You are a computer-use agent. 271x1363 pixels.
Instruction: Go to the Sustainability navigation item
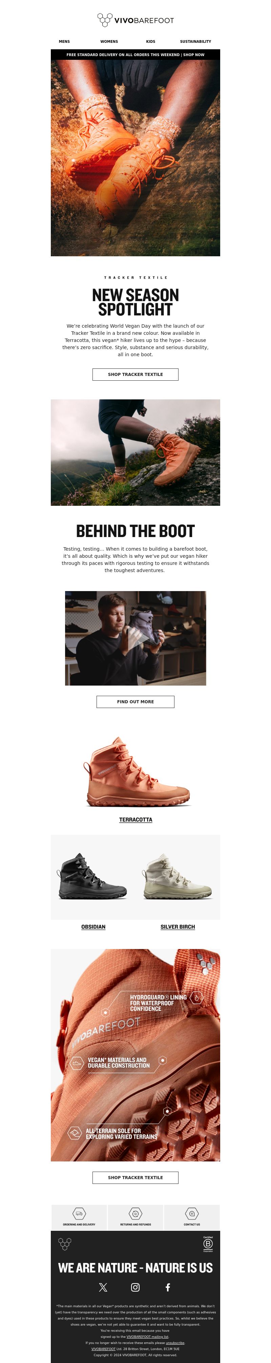click(x=195, y=41)
